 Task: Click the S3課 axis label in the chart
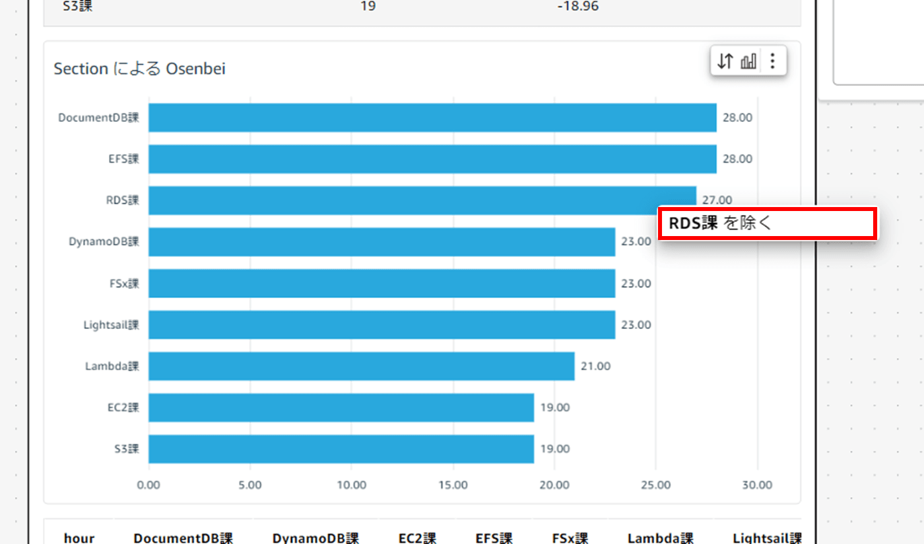[x=126, y=449]
